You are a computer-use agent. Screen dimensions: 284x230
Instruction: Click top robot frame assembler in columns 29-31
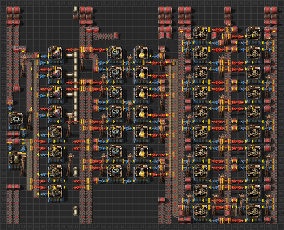[202, 36]
